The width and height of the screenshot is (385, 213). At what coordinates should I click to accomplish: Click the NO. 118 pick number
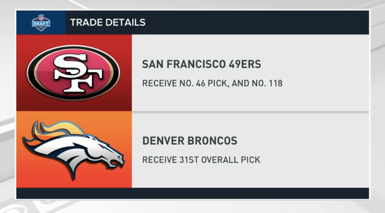click(267, 83)
